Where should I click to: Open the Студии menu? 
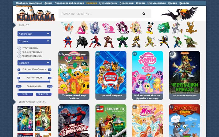[x=173, y=3]
